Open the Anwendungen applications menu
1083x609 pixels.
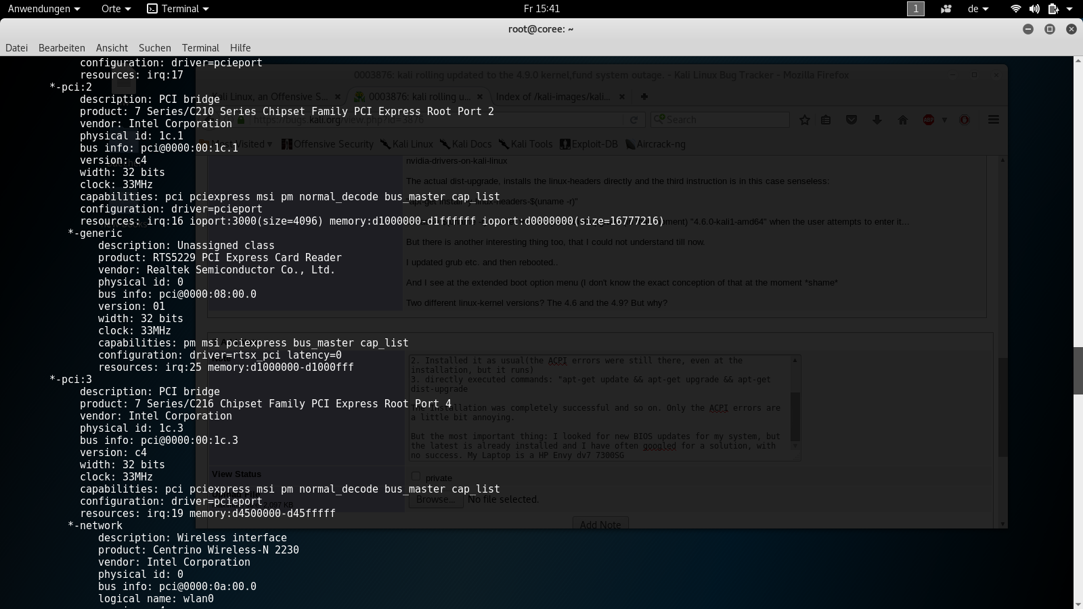(43, 9)
